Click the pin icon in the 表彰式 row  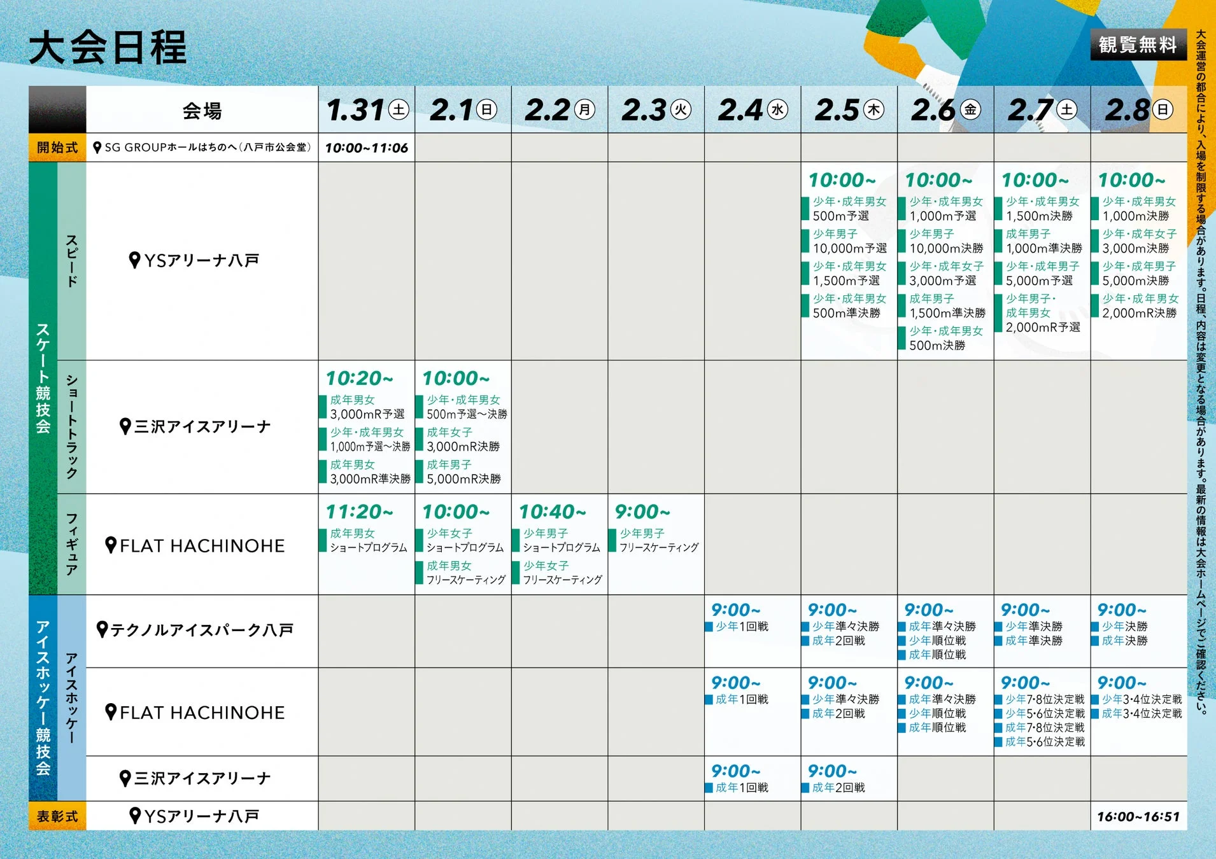[134, 816]
